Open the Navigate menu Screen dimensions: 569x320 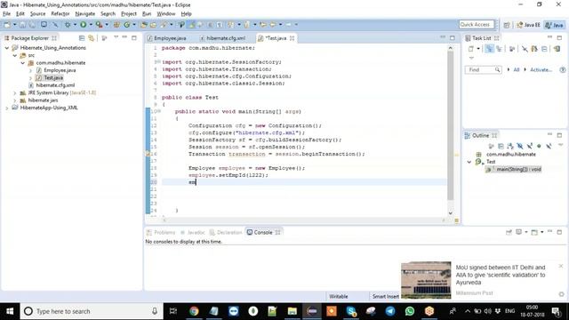pyautogui.click(x=85, y=14)
